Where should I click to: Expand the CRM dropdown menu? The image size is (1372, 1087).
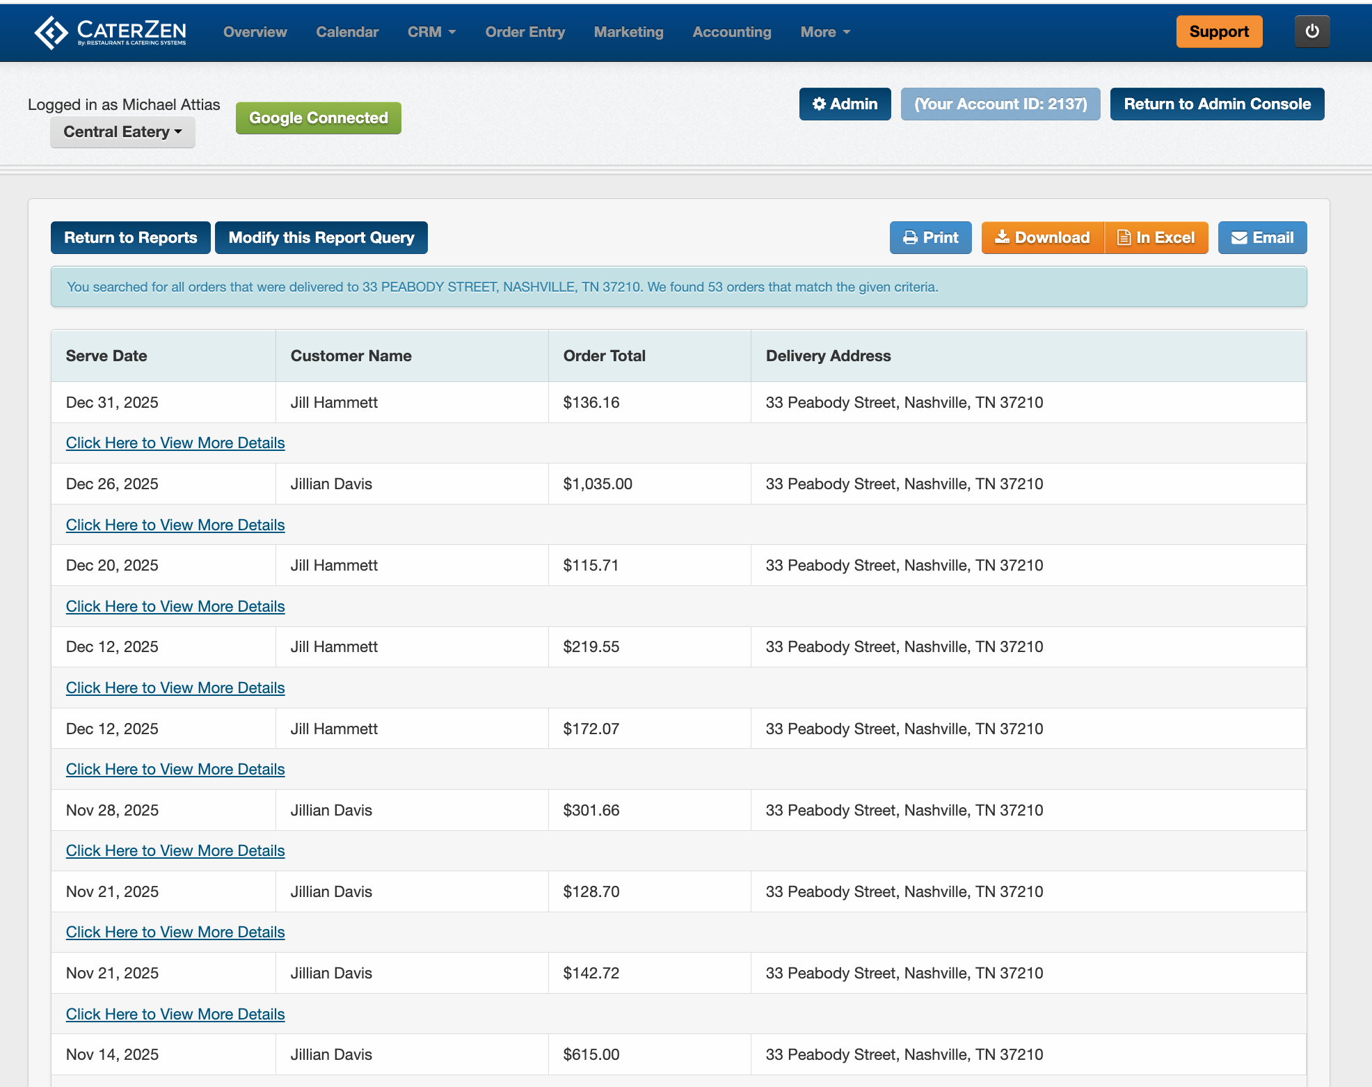tap(431, 32)
